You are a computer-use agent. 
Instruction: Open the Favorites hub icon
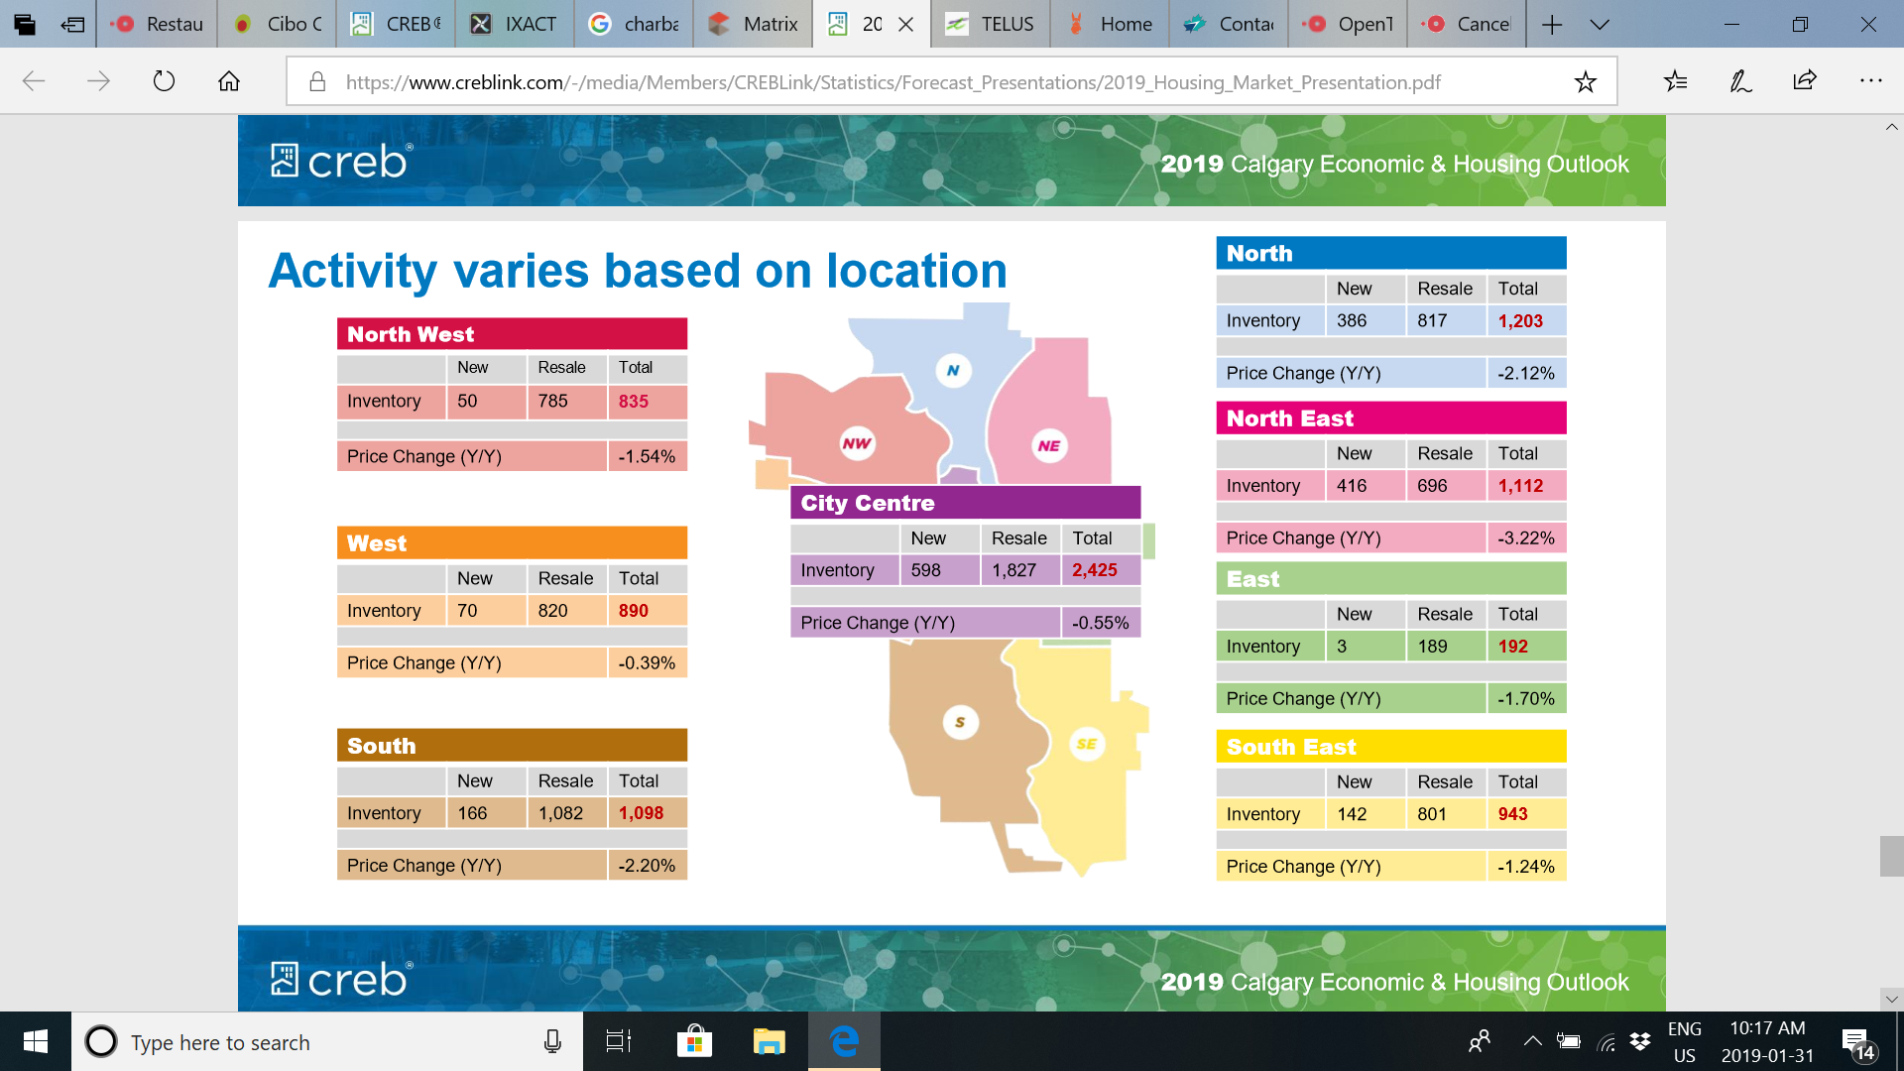(1675, 81)
